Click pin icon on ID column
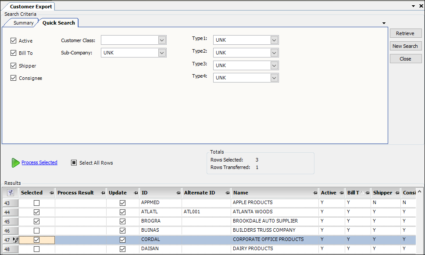 (178, 193)
